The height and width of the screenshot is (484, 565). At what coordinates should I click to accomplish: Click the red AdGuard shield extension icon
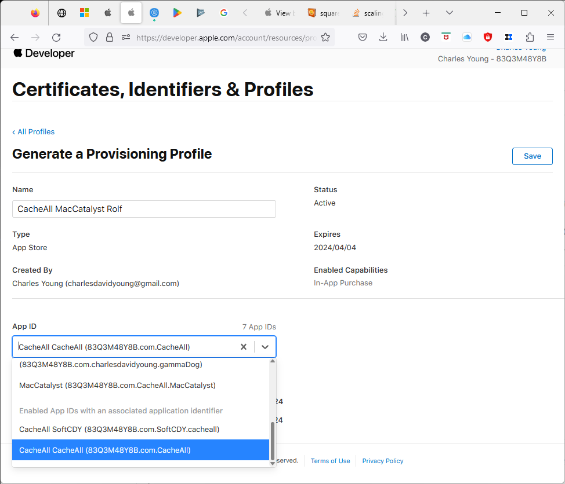pyautogui.click(x=488, y=37)
